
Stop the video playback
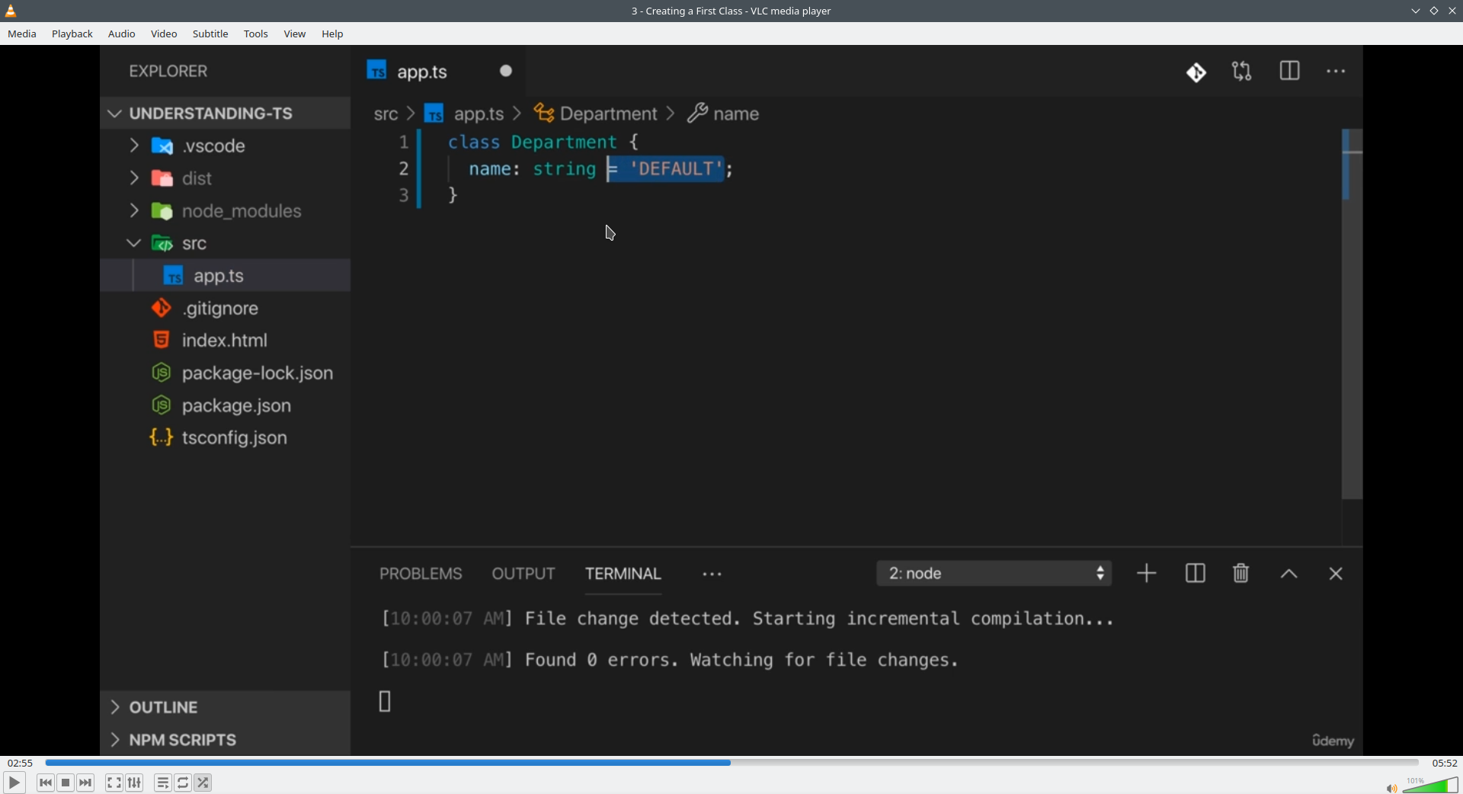click(66, 783)
